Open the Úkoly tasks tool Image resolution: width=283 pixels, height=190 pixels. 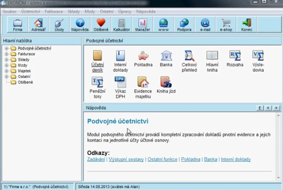pyautogui.click(x=59, y=25)
